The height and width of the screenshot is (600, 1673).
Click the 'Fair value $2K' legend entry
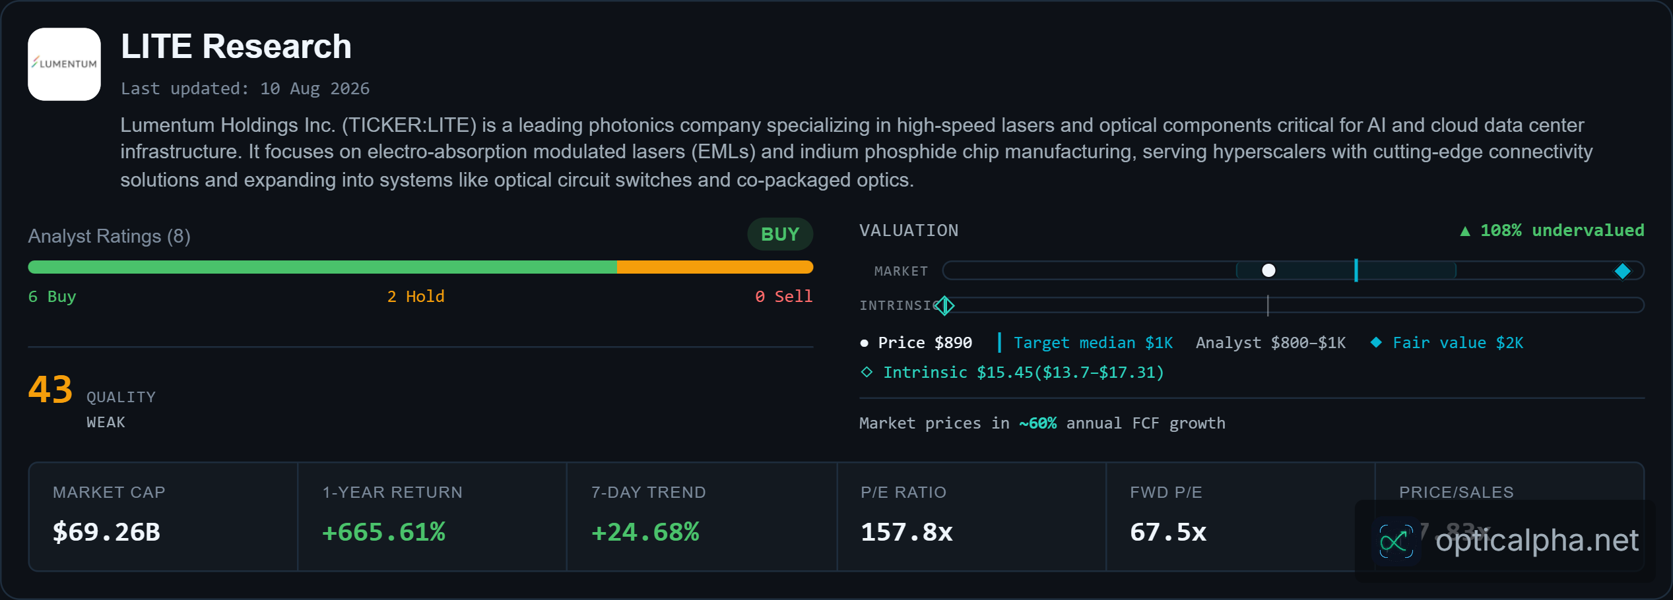pos(1447,343)
